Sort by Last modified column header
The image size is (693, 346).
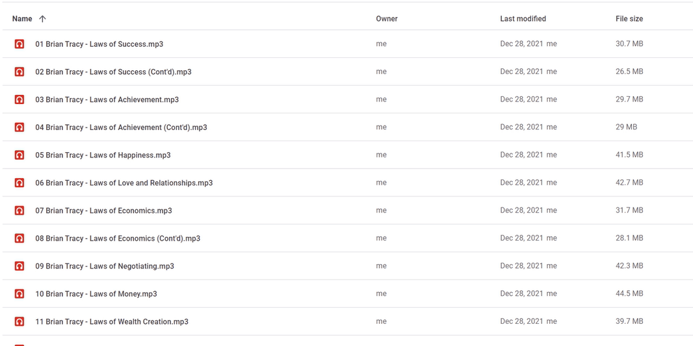click(x=523, y=19)
